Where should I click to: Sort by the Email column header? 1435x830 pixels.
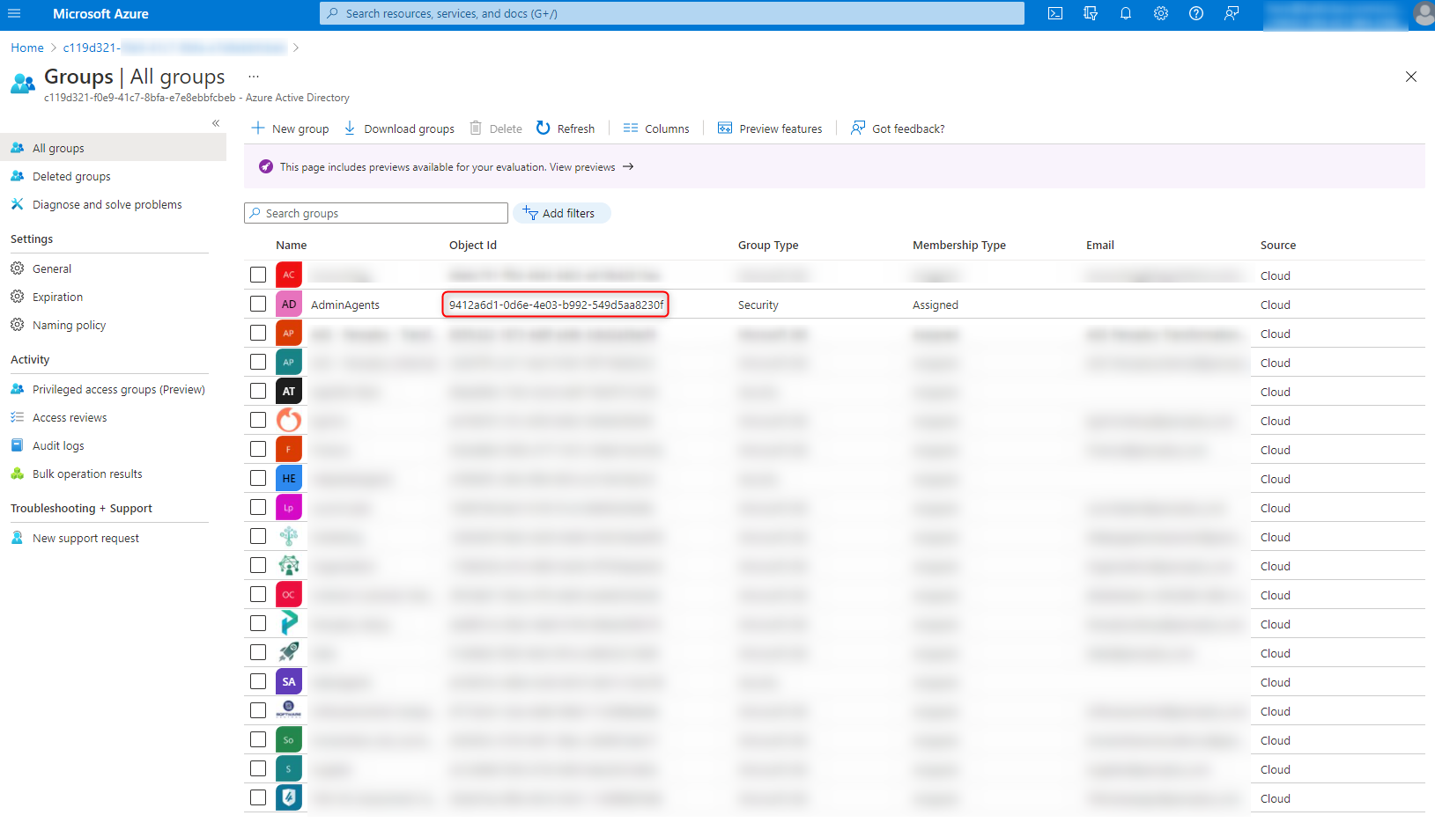click(1100, 246)
